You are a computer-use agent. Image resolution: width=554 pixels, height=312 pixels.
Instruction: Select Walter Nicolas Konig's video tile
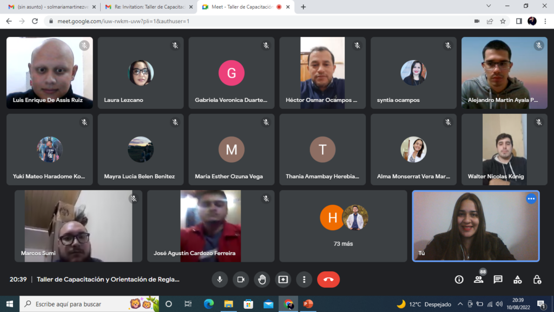[x=504, y=149]
